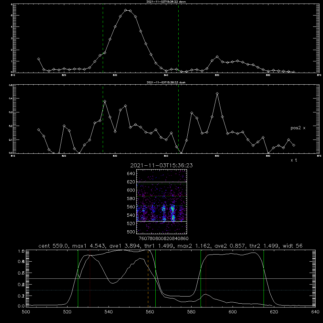The width and height of the screenshot is (323, 323).
Task: Click the 'x t' label below dusk plot
Action: coord(294,160)
